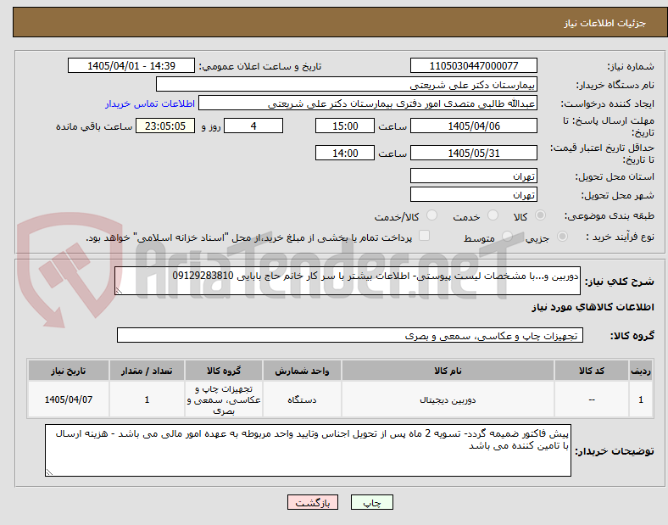Click the buyer notes text area
Viewport: 668px width, 525px height.
pos(308,450)
